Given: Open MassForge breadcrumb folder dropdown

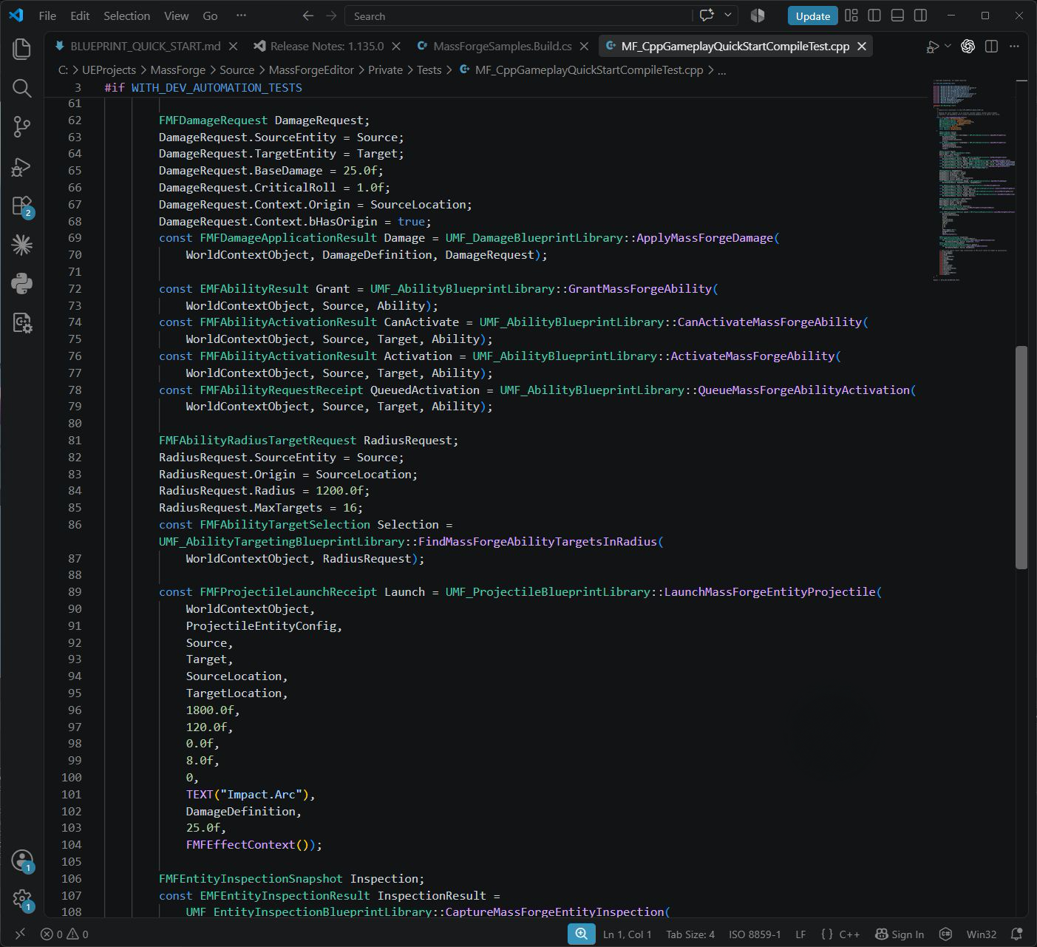Looking at the screenshot, I should pyautogui.click(x=177, y=70).
